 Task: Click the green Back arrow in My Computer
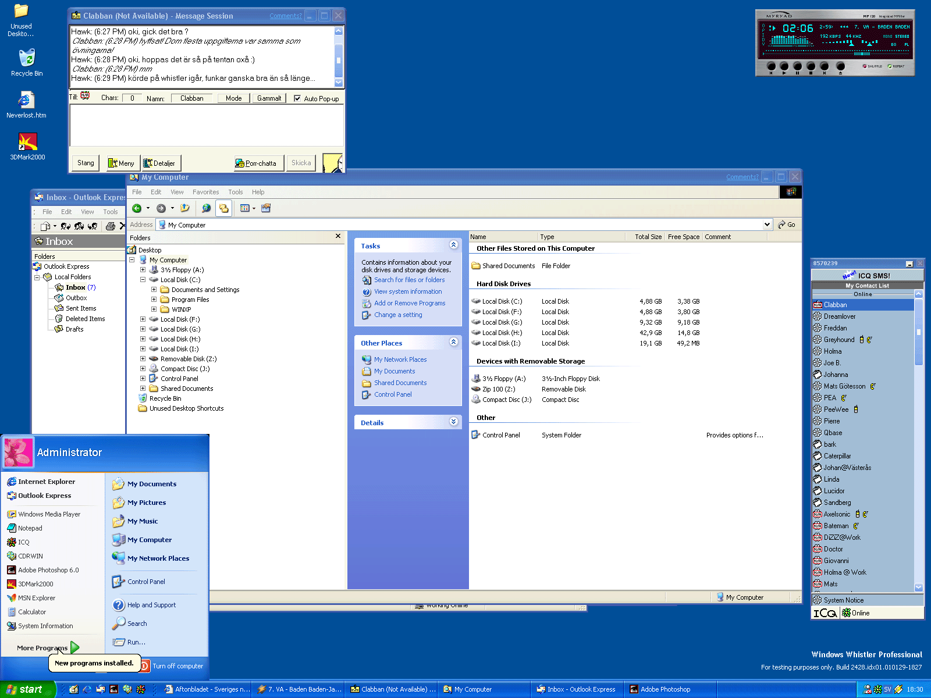(x=137, y=208)
